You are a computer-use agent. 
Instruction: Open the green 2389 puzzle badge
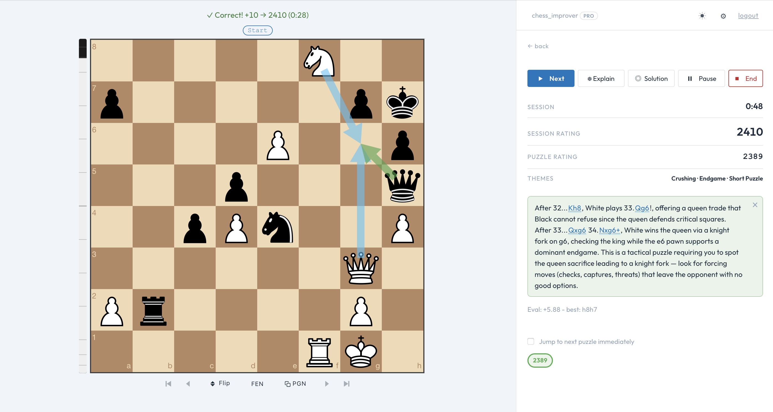(x=540, y=360)
